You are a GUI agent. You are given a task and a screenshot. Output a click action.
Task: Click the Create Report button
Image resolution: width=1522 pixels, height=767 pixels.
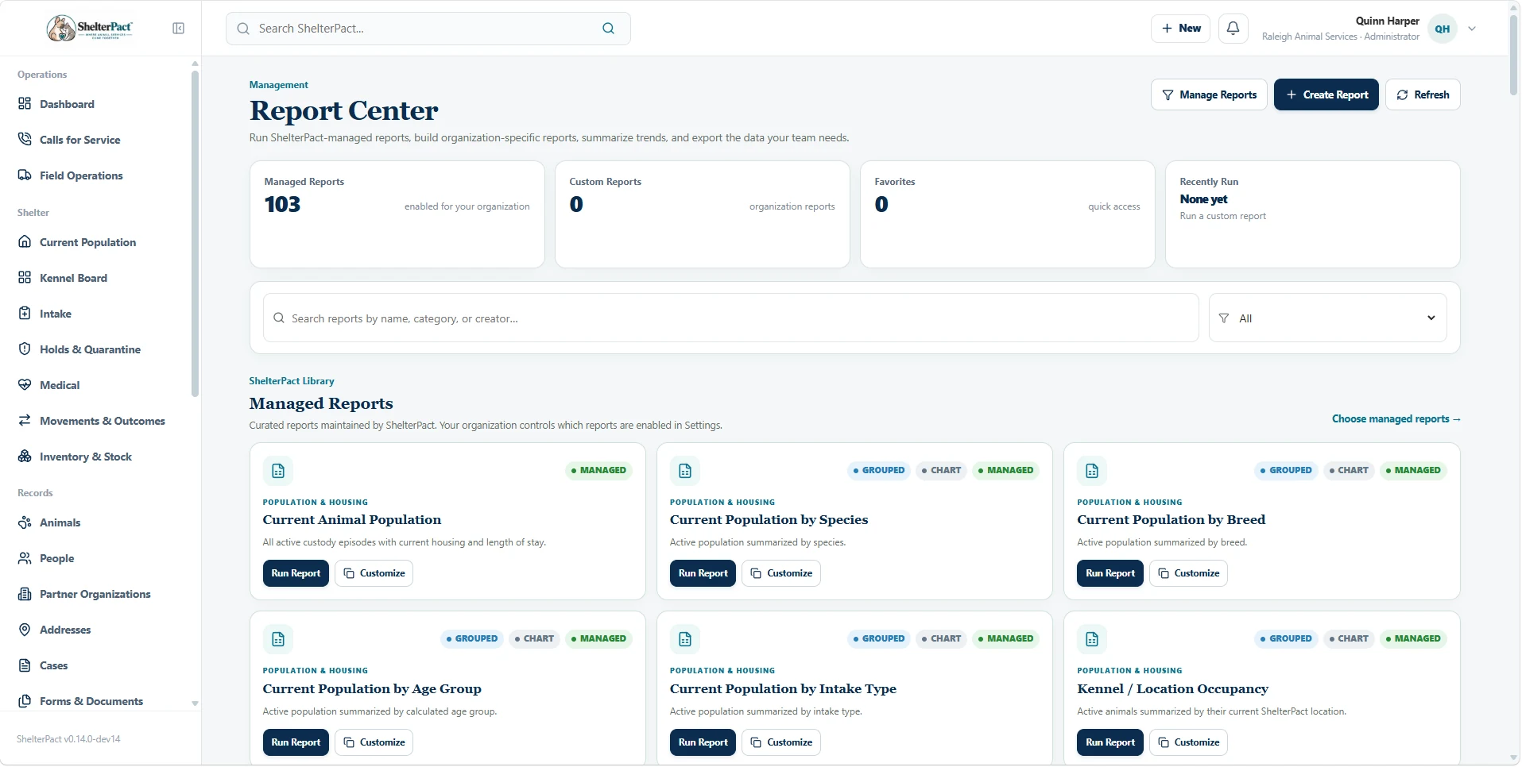1326,94
